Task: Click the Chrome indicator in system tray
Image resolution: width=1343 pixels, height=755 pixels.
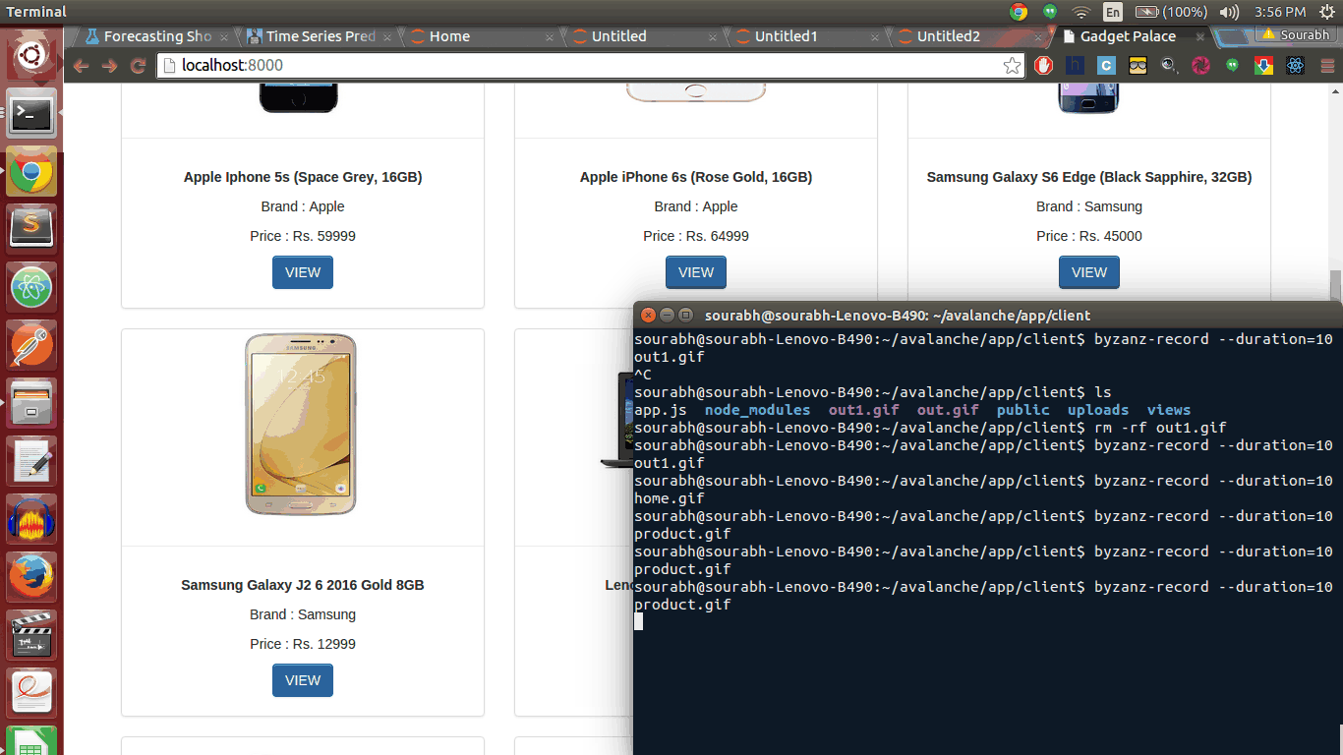Action: (1019, 12)
